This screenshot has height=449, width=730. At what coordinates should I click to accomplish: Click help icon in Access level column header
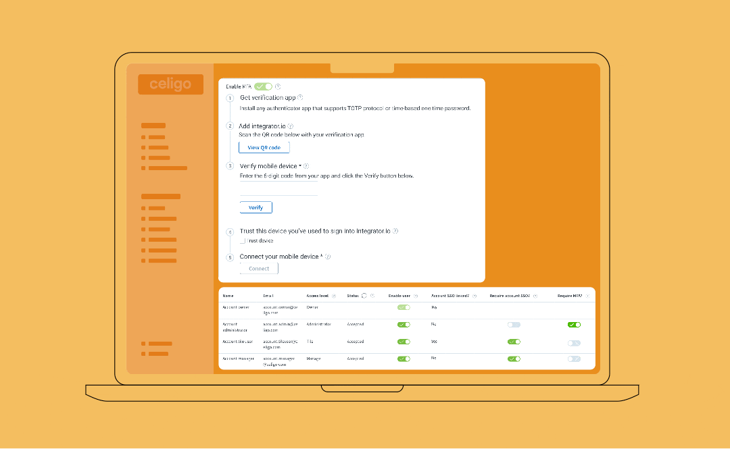(x=334, y=296)
